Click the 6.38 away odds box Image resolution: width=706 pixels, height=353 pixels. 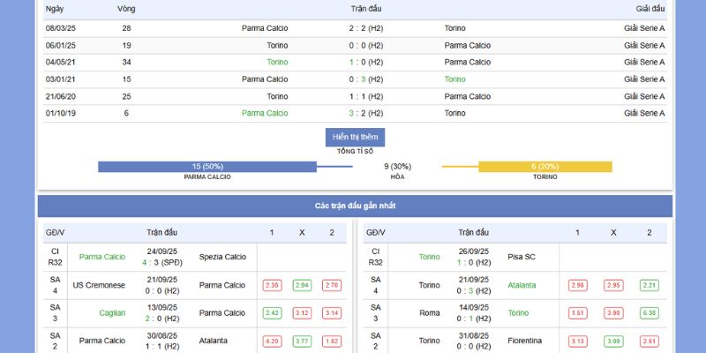click(x=650, y=313)
